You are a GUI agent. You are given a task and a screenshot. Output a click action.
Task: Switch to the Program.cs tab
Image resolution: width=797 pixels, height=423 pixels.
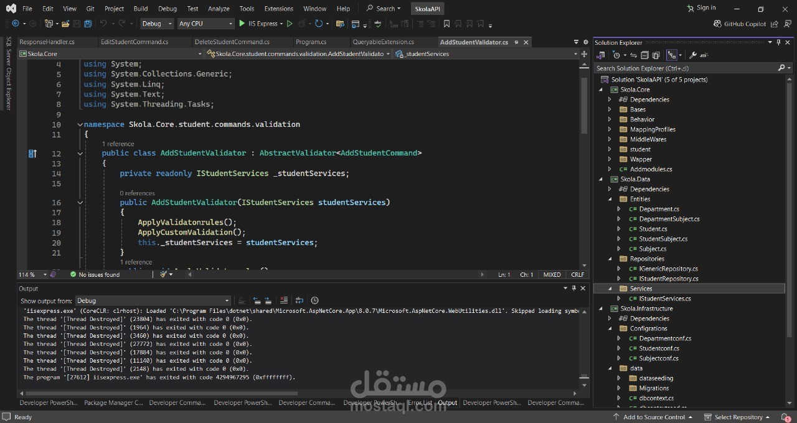[311, 42]
